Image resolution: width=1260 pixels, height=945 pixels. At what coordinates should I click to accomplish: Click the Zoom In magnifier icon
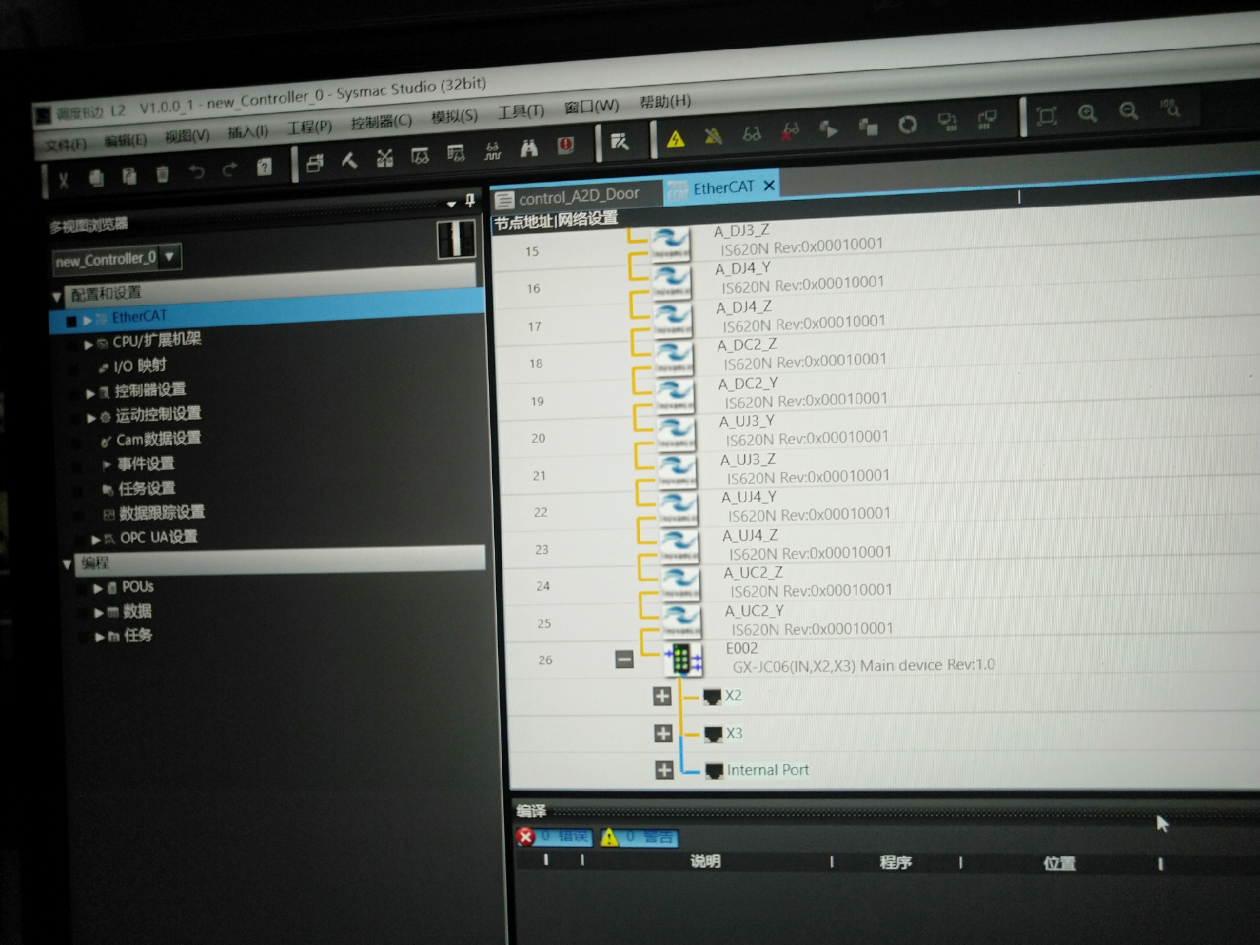click(x=1087, y=114)
